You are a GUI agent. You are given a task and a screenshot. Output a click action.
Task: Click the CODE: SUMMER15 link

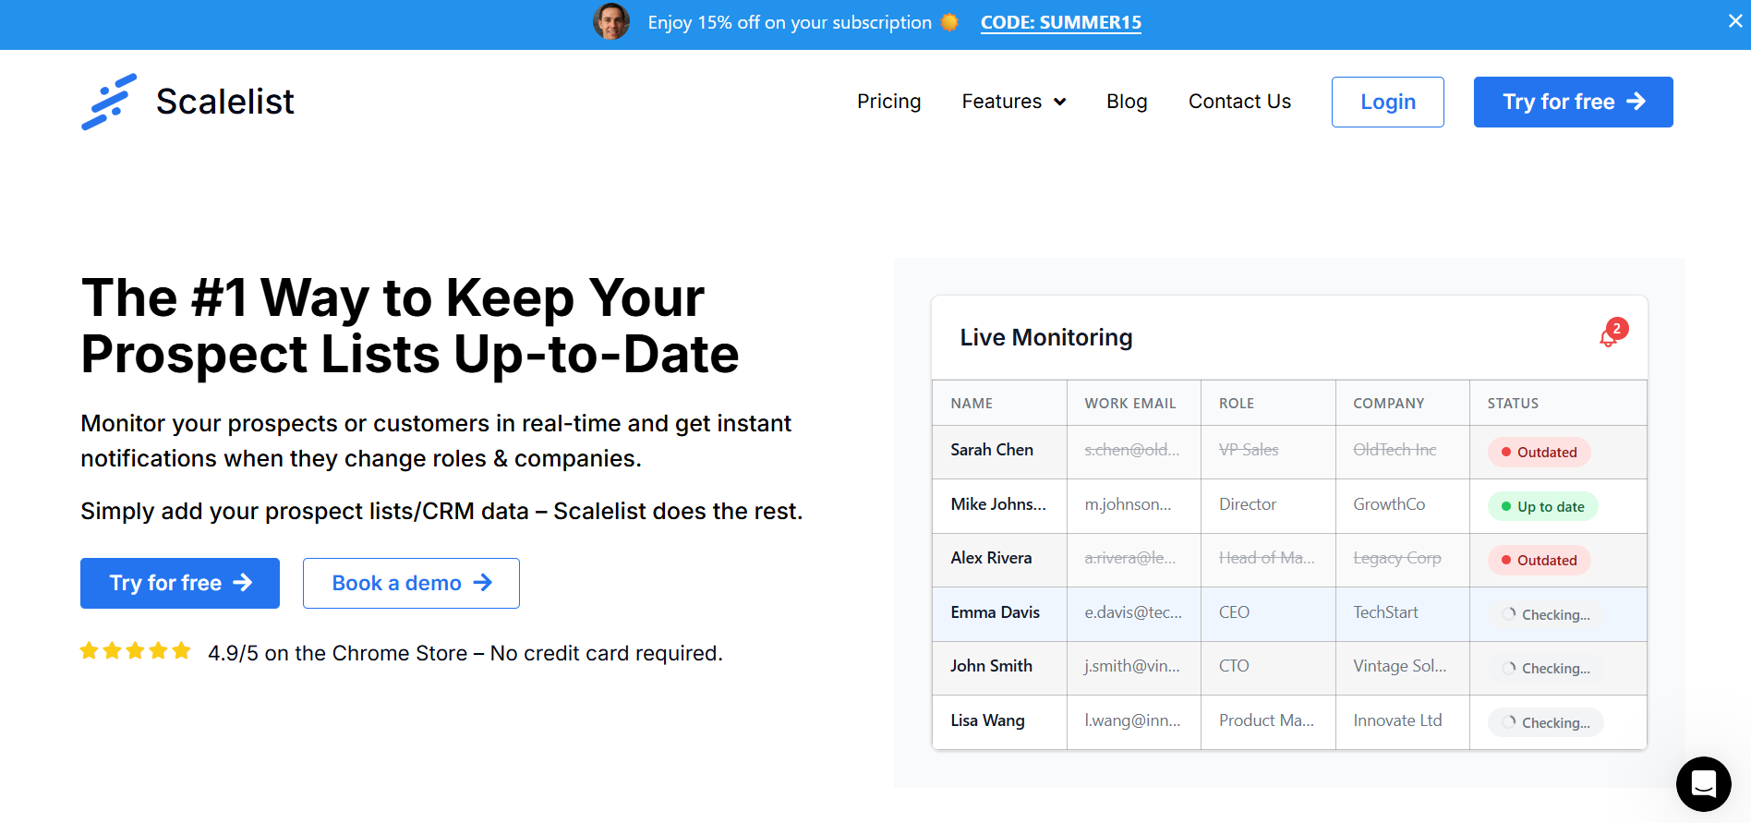tap(1060, 22)
